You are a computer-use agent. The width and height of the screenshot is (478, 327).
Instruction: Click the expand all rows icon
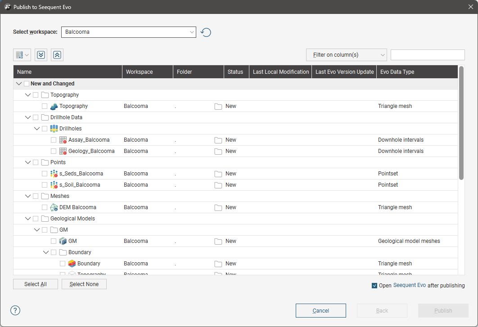click(41, 55)
